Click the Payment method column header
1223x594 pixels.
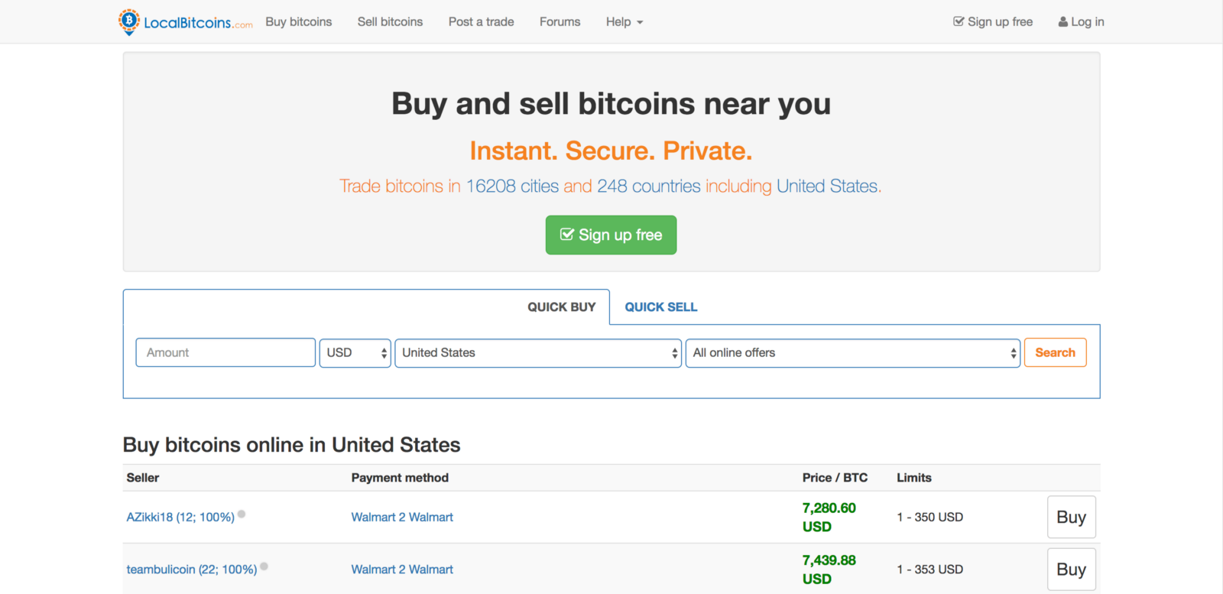[x=400, y=478]
